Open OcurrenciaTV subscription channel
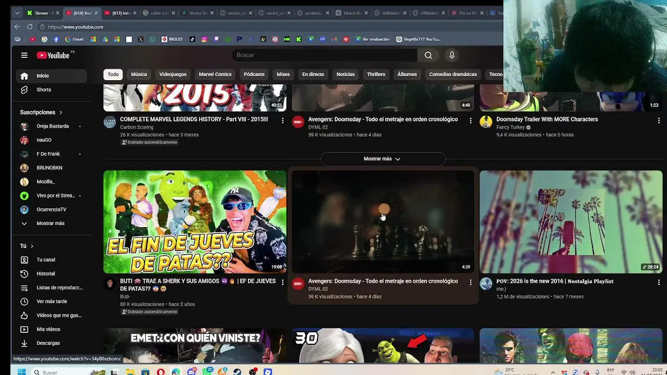Screen dimensions: 667x375 pos(51,210)
